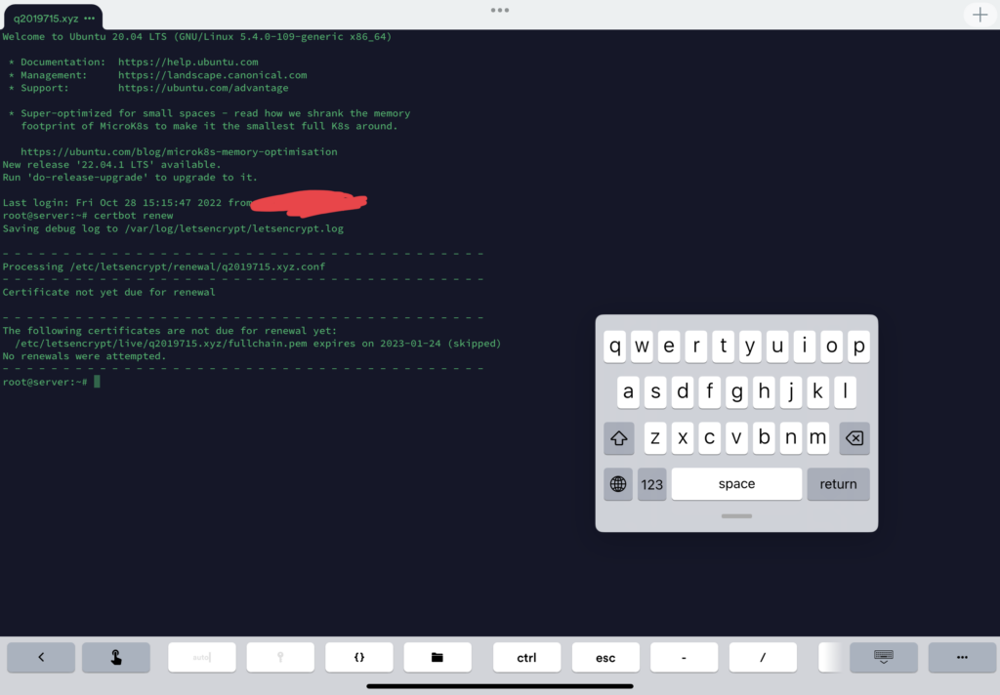The image size is (1000, 695).
Task: Open the snippets curly braces button
Action: click(358, 657)
